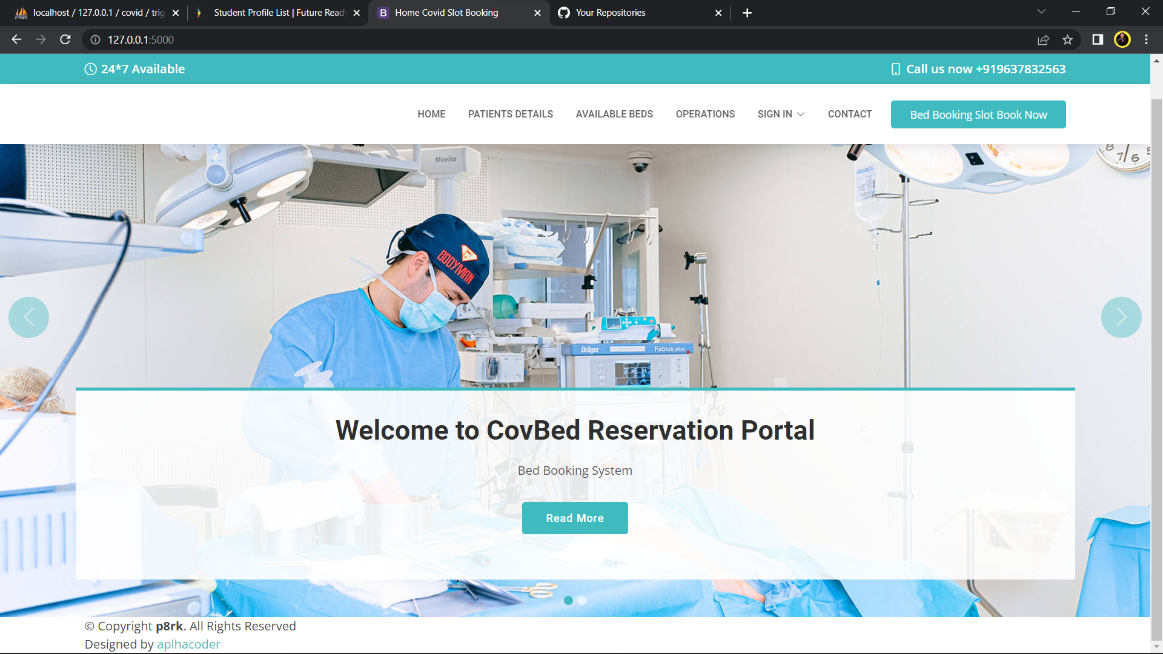This screenshot has width=1163, height=654.
Task: Click the page vertical scrollbar thumb
Action: click(1156, 369)
